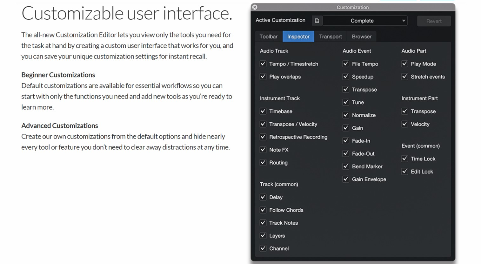Toggle the Edit Lock checkbox

tap(404, 171)
